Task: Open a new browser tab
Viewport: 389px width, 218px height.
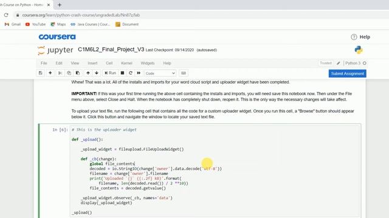Action: coord(60,5)
